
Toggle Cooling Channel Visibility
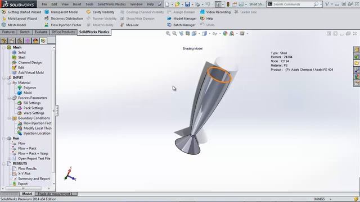pyautogui.click(x=142, y=12)
